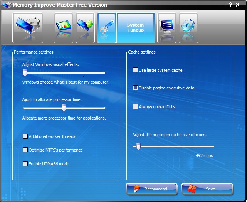Click the Recommend button
Screen dimensions: 247x202
coord(152,189)
